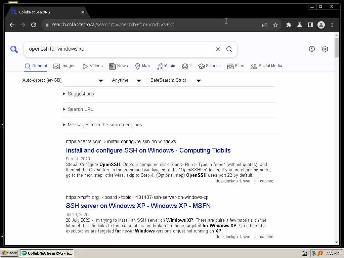344x258 pixels.
Task: Click the SearXNG logo magnifier
Action: click(x=14, y=49)
